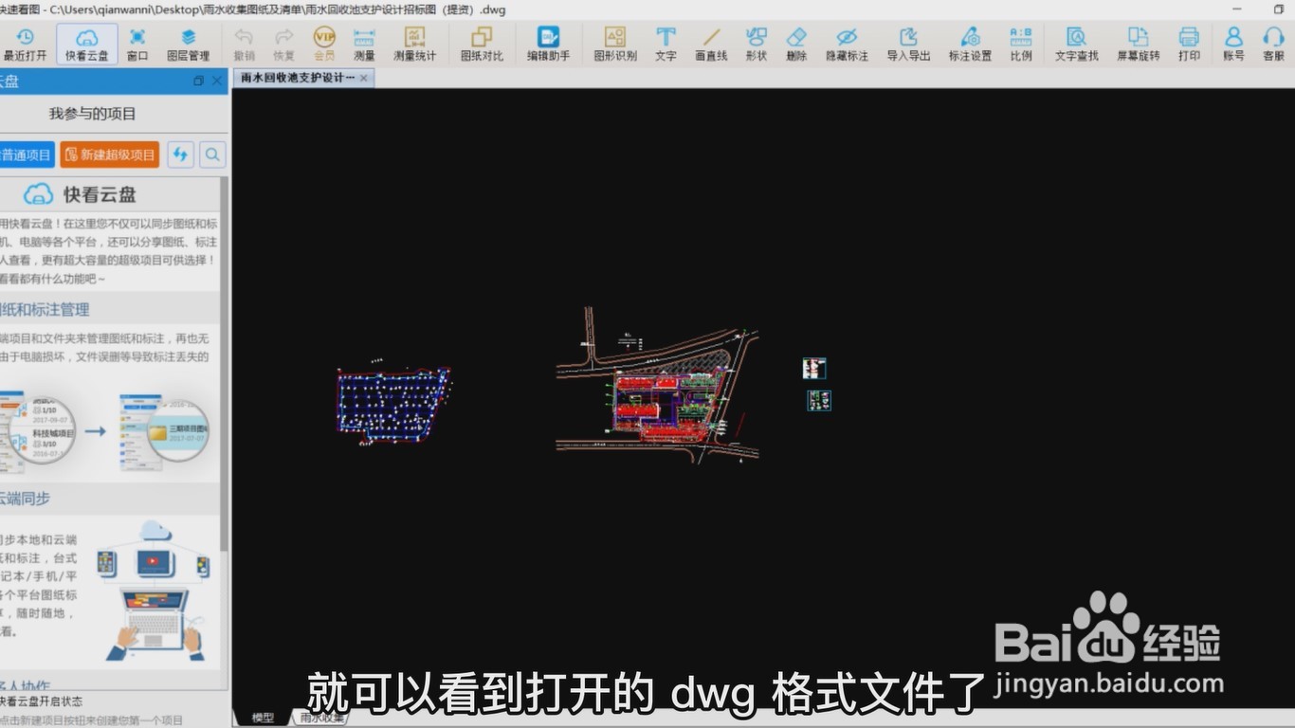Open the 窗口 window tool
This screenshot has height=728, width=1295.
pos(137,44)
